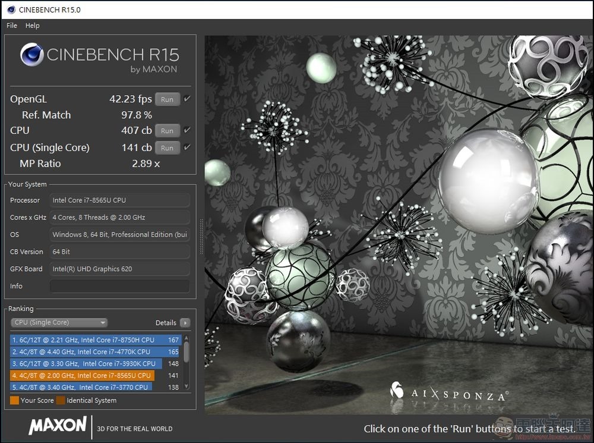Click the Cinebench title bar icon

point(11,10)
